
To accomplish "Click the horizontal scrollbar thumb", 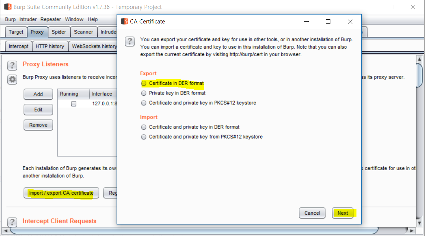I will pyautogui.click(x=194, y=231).
